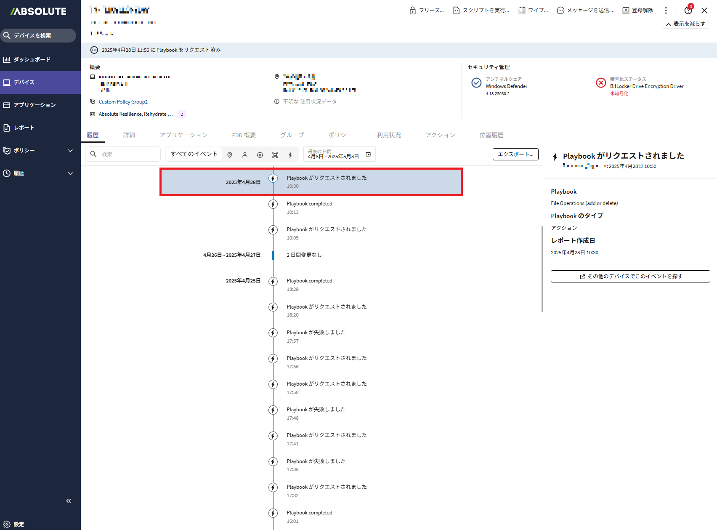Open calendar date range picker icon
The image size is (717, 530).
[x=368, y=154]
